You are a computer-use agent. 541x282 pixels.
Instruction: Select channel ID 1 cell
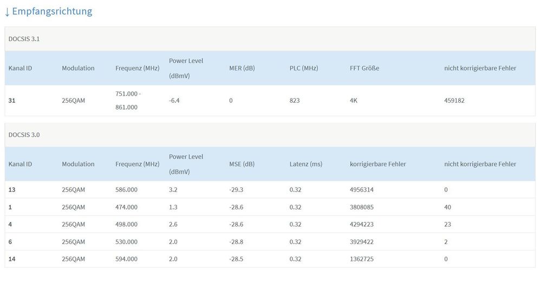(x=10, y=207)
